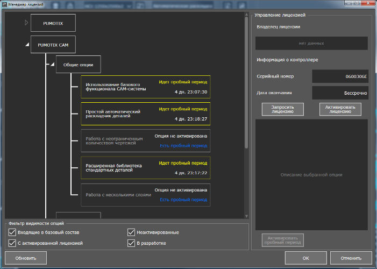Select the PUMOTIX CAM node box
The image size is (377, 269).
click(53, 45)
